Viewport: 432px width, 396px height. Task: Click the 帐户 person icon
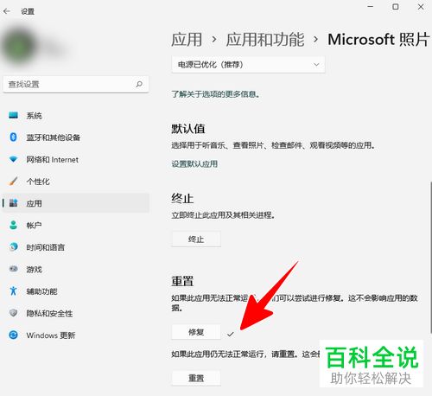tap(13, 225)
